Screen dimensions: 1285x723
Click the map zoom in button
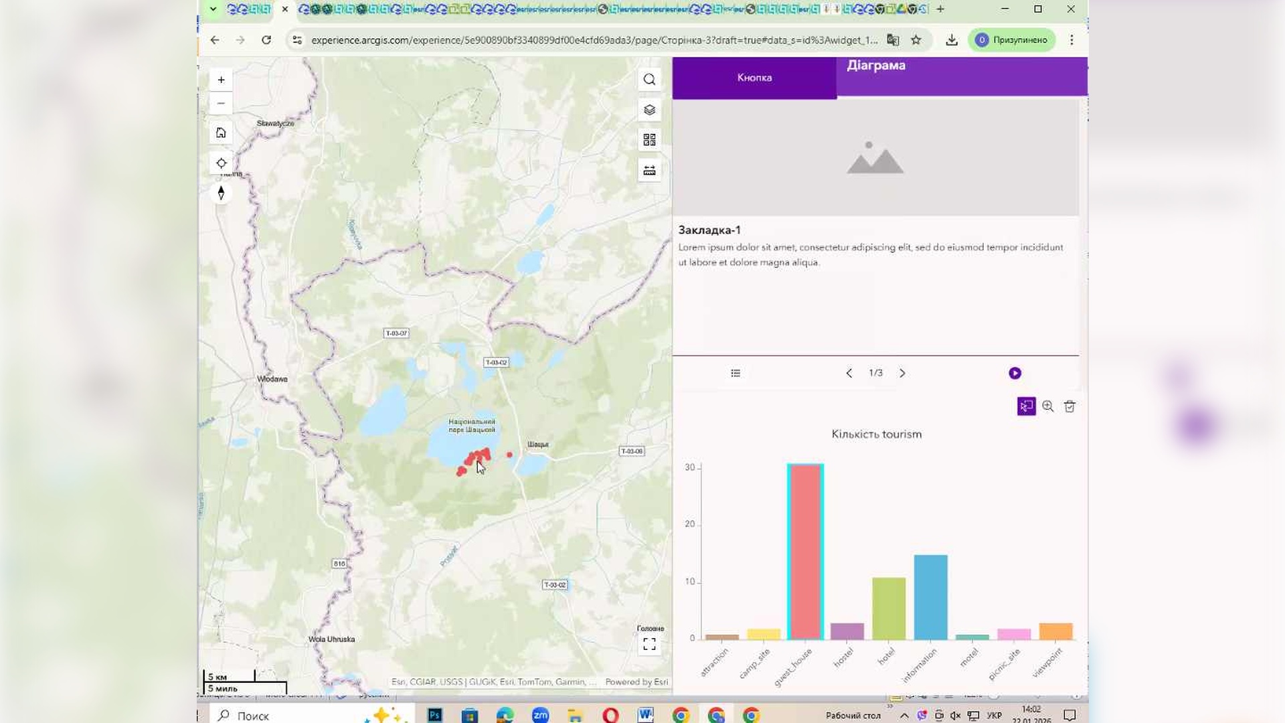pyautogui.click(x=221, y=80)
